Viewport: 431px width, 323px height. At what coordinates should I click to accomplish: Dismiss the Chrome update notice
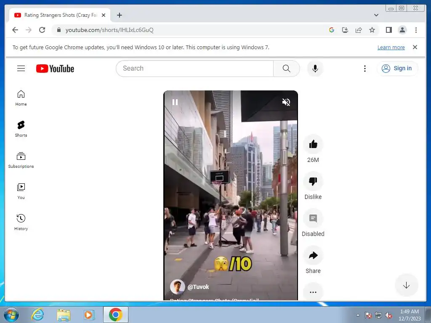click(415, 47)
